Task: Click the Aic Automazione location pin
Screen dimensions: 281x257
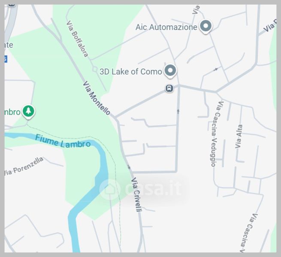Action: tap(206, 27)
